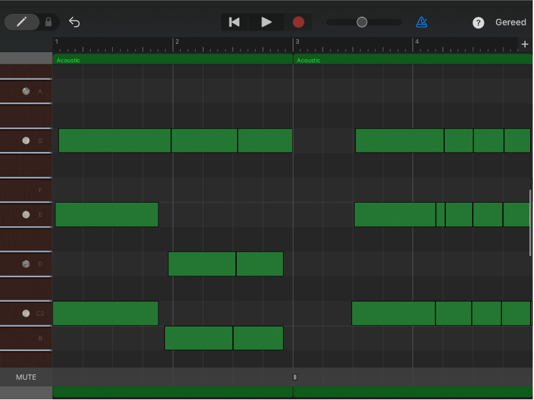
Task: Select the pencil editing tool
Action: (23, 21)
